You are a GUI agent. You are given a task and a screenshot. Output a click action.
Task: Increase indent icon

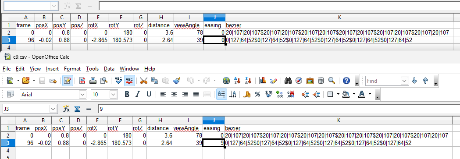(316, 94)
